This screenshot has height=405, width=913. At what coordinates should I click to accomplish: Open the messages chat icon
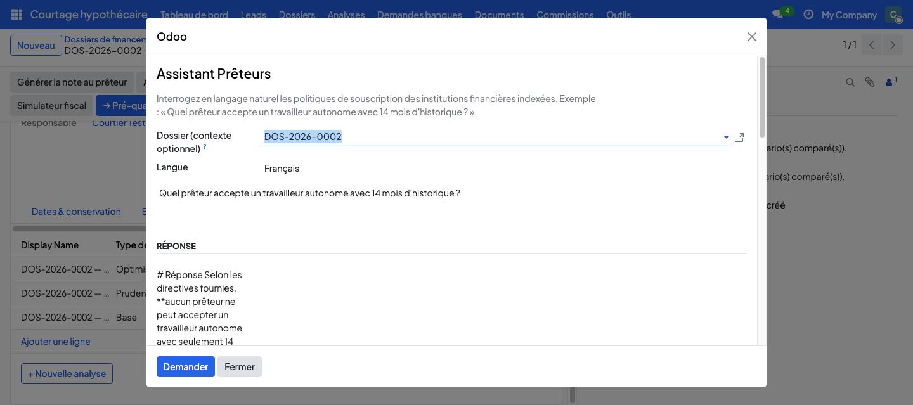coord(777,14)
